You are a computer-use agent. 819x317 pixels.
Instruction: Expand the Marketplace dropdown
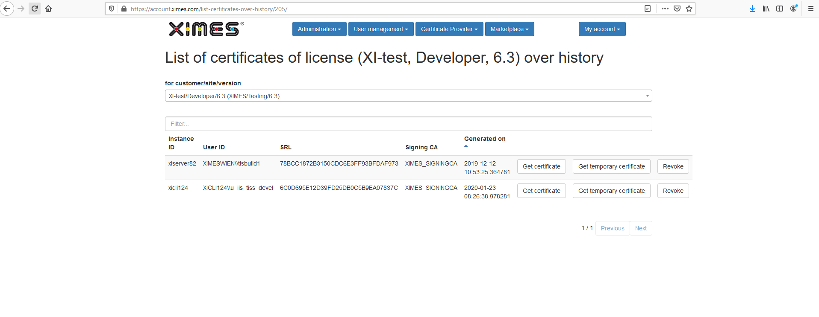510,29
